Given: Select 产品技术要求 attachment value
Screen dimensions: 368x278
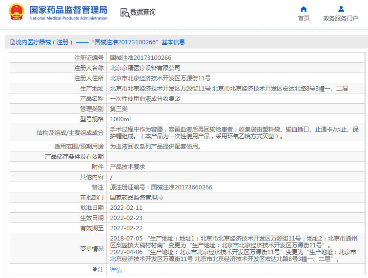Looking at the screenshot, I should [128, 167].
